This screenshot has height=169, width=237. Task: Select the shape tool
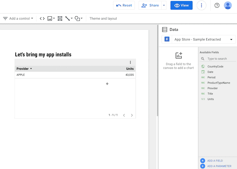click(77, 18)
